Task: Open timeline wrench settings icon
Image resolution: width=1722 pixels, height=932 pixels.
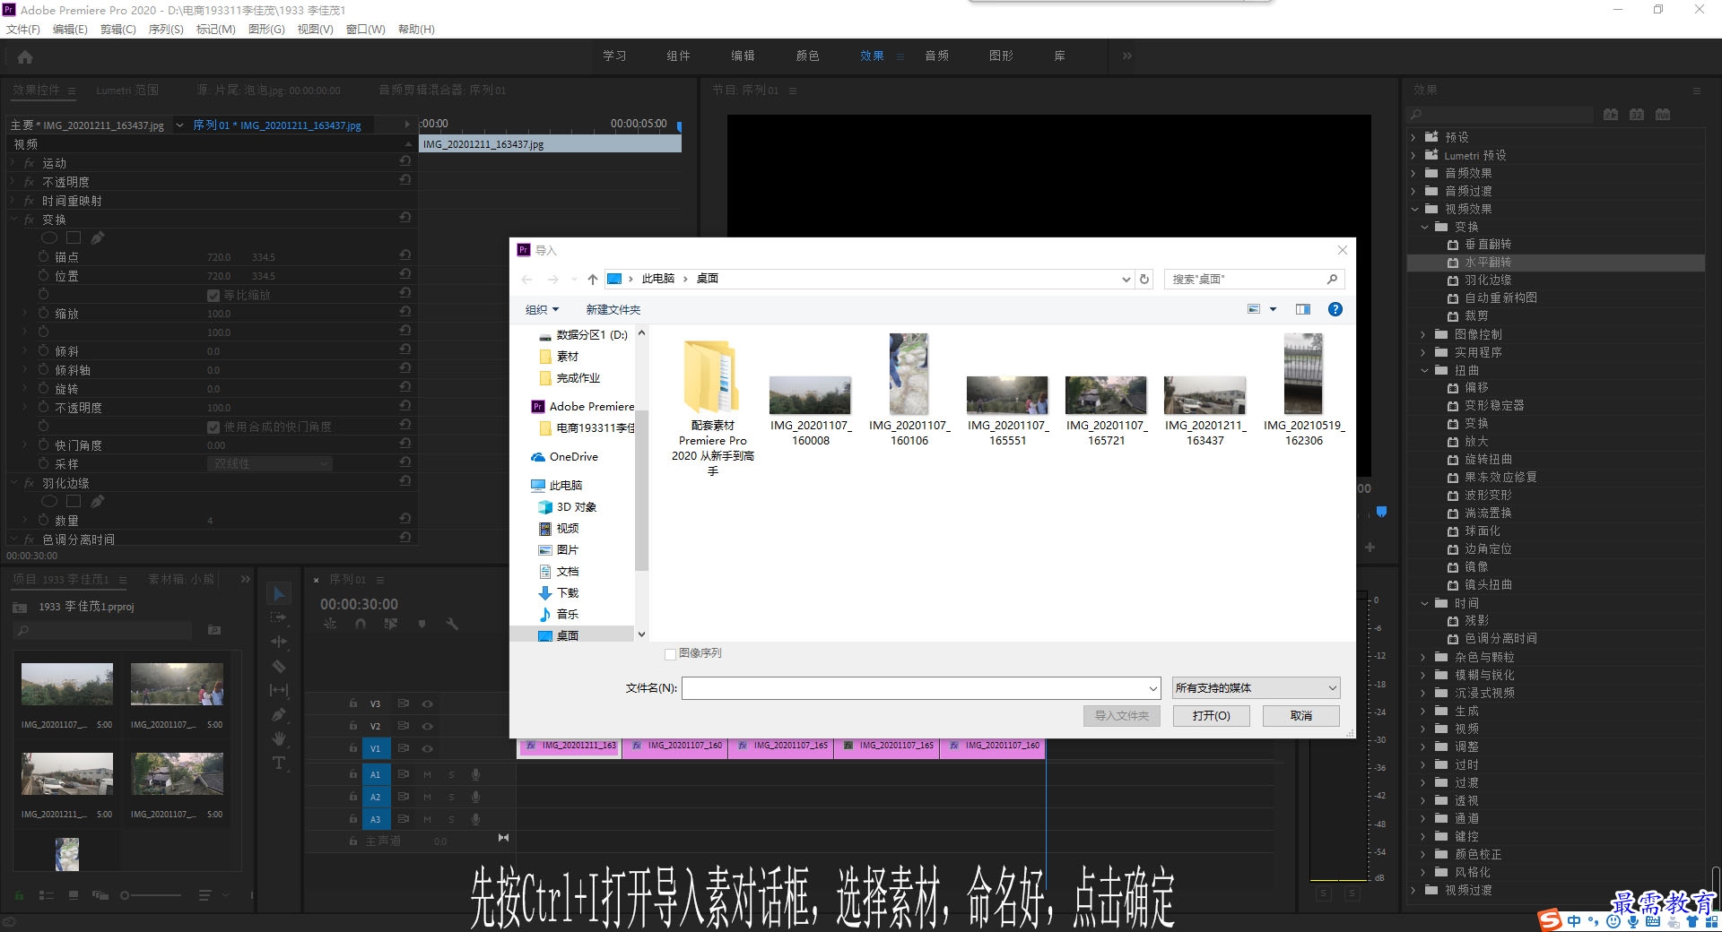Action: click(452, 624)
